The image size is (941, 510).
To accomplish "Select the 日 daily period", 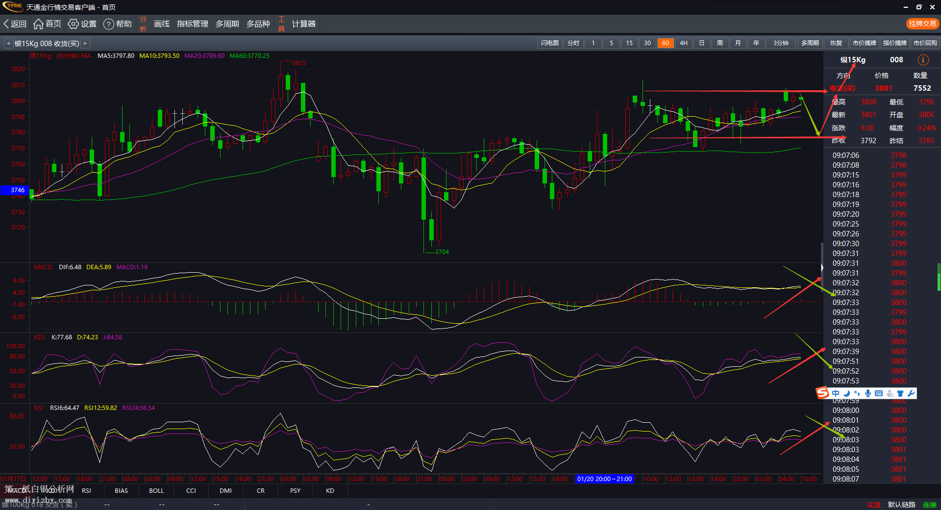I will point(702,43).
